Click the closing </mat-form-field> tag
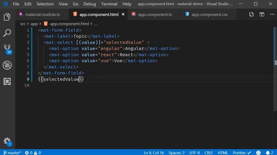This screenshot has width=277, height=155. [61, 73]
